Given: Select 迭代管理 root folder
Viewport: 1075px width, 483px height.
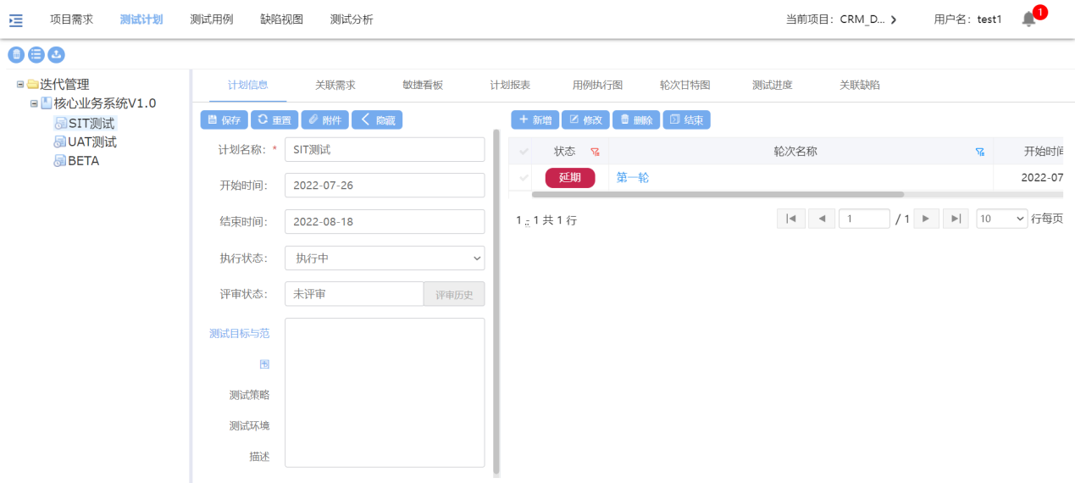Looking at the screenshot, I should point(64,85).
